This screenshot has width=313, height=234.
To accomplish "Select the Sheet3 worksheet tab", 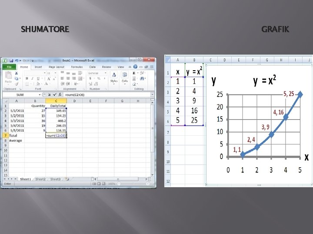I will point(55,179).
